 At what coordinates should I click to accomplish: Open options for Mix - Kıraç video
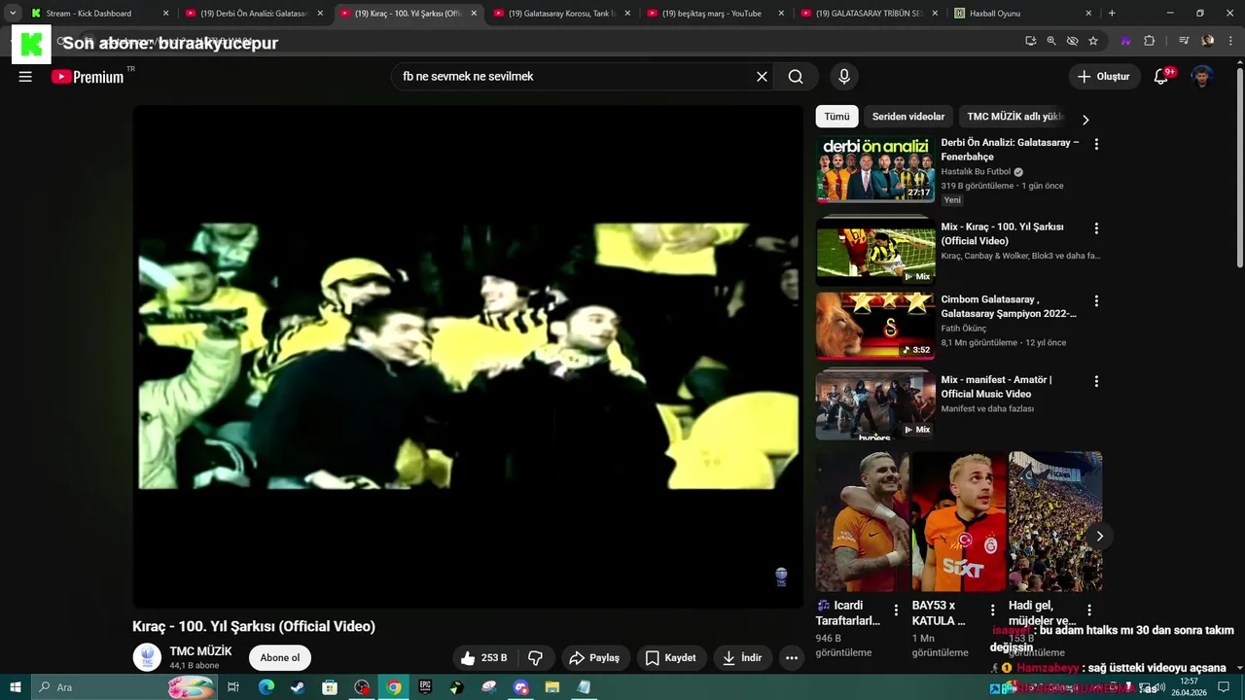pyautogui.click(x=1096, y=228)
